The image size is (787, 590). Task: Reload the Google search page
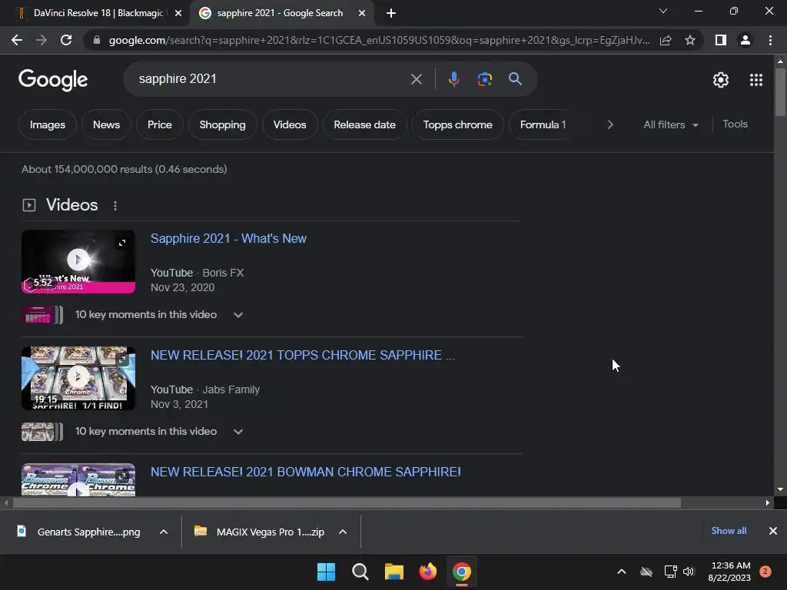click(66, 40)
